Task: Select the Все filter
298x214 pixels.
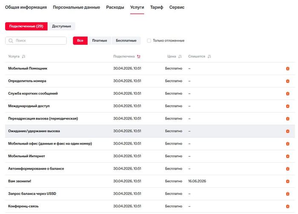Action: tap(80, 41)
